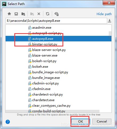
Task: Select blaze-server-script.py file
Action: point(49,50)
